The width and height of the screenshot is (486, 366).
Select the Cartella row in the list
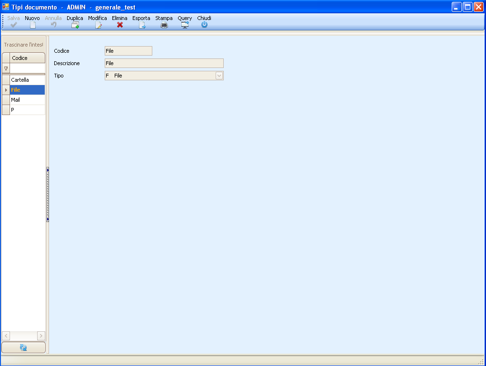[x=27, y=80]
